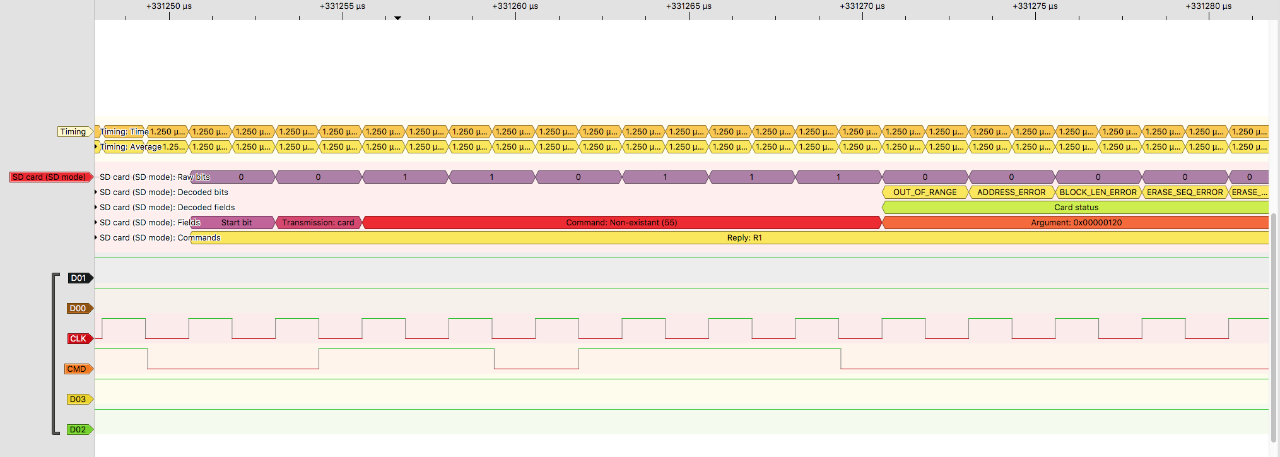Select the ERASE_SEQ_ERROR decoded bit
The height and width of the screenshot is (457, 1280).
1185,193
